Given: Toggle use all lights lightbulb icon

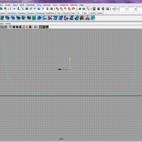Looking at the screenshot, I should coord(24,27).
